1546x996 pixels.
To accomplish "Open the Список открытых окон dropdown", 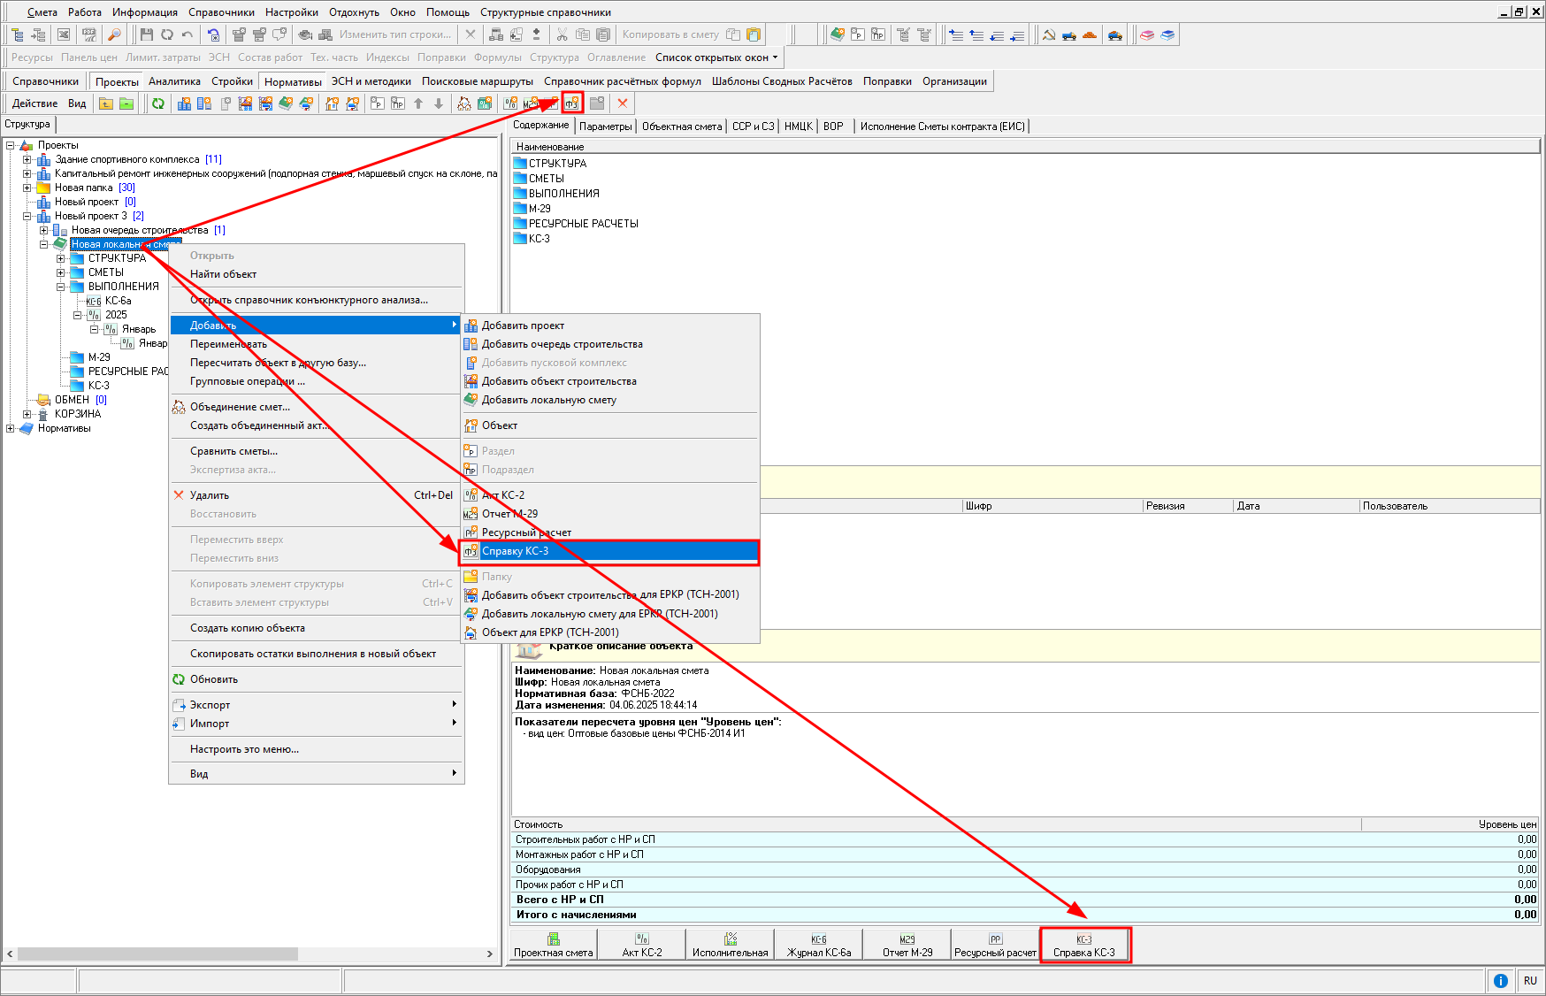I will (x=716, y=57).
